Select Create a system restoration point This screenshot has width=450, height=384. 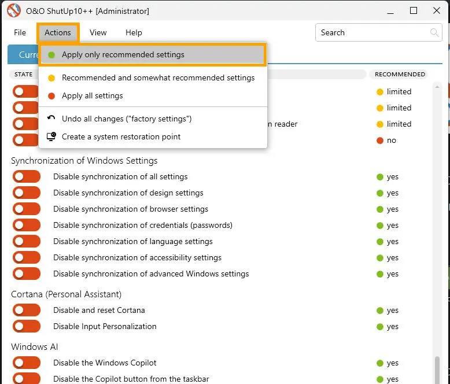pos(152,136)
